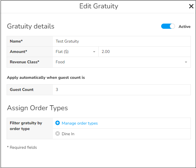The height and width of the screenshot is (168, 196).
Task: Select the Dine In order type text
Action: pyautogui.click(x=68, y=134)
